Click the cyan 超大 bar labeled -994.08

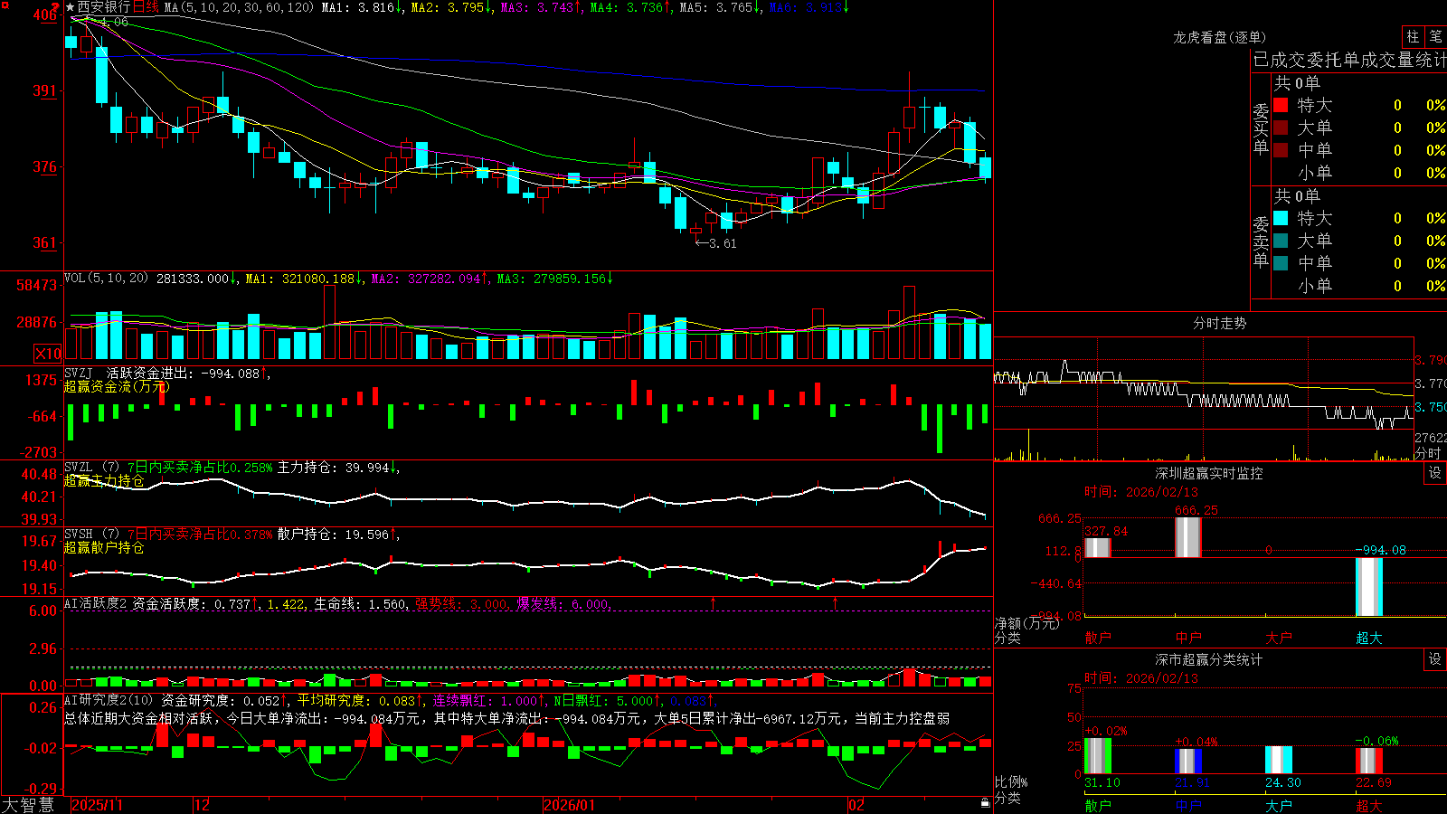(x=1368, y=587)
